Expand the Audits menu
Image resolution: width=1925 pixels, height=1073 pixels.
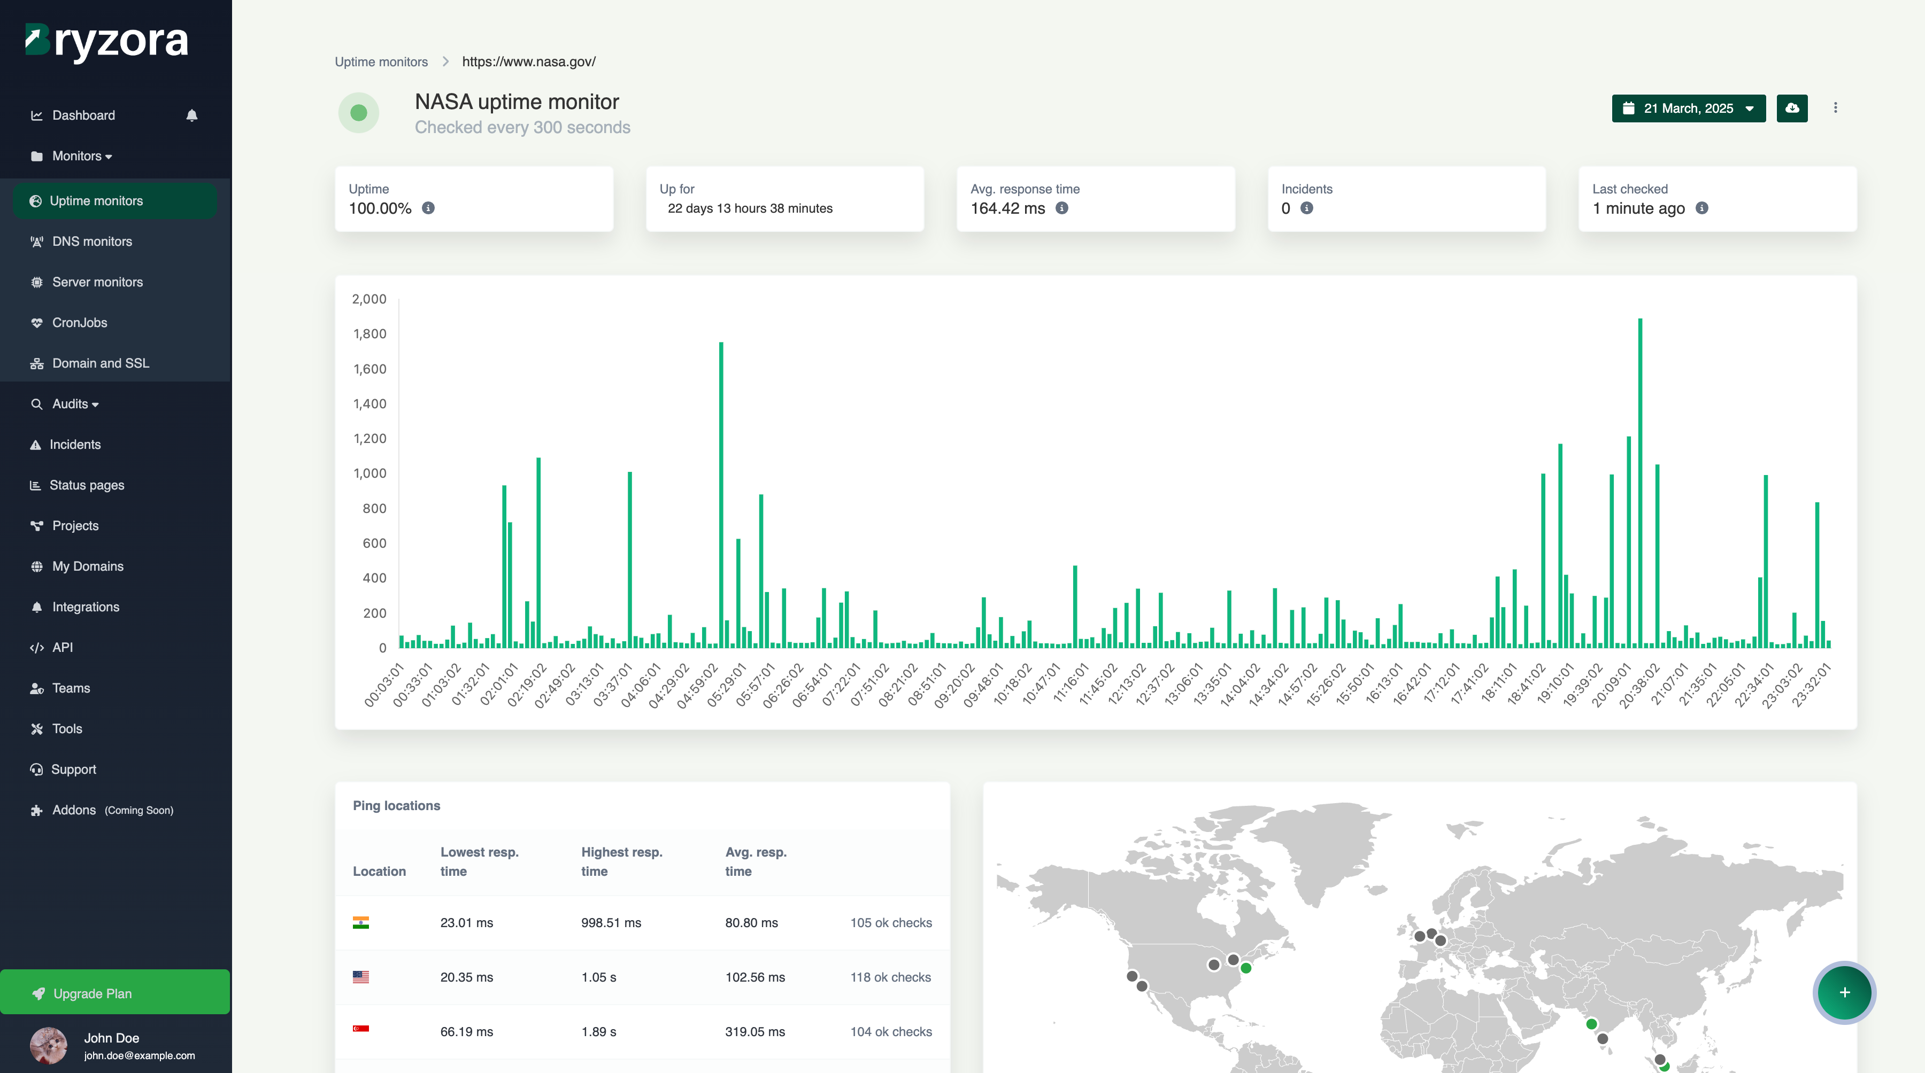pyautogui.click(x=75, y=404)
